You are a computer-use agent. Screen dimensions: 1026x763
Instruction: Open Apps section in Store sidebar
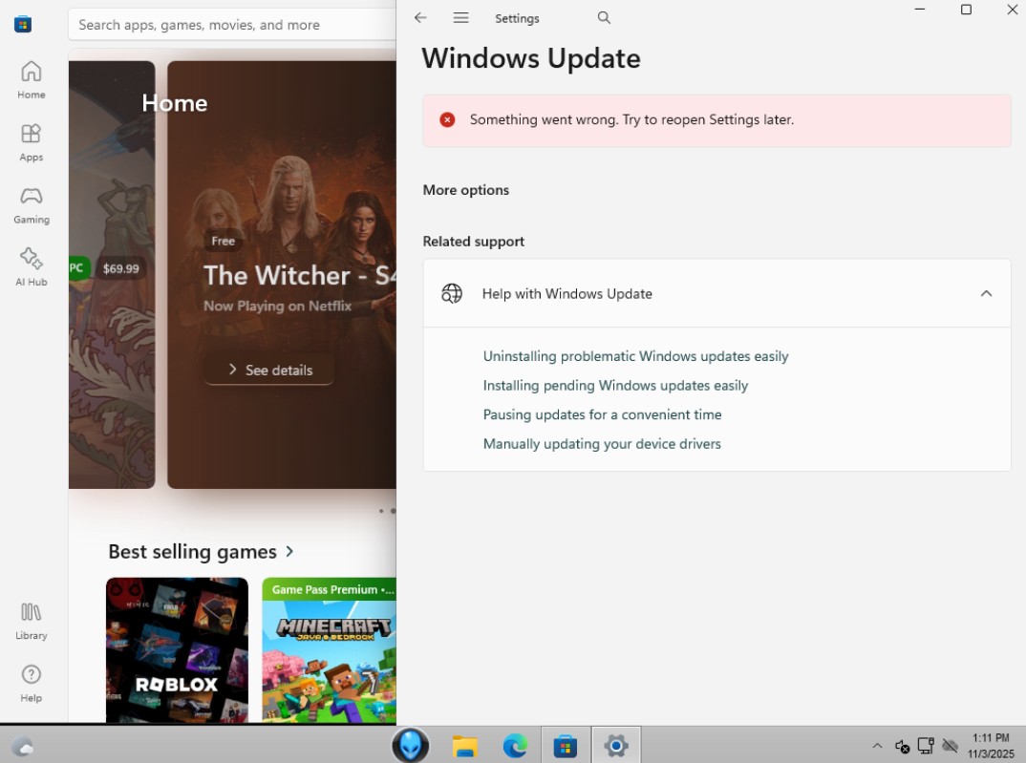(32, 142)
